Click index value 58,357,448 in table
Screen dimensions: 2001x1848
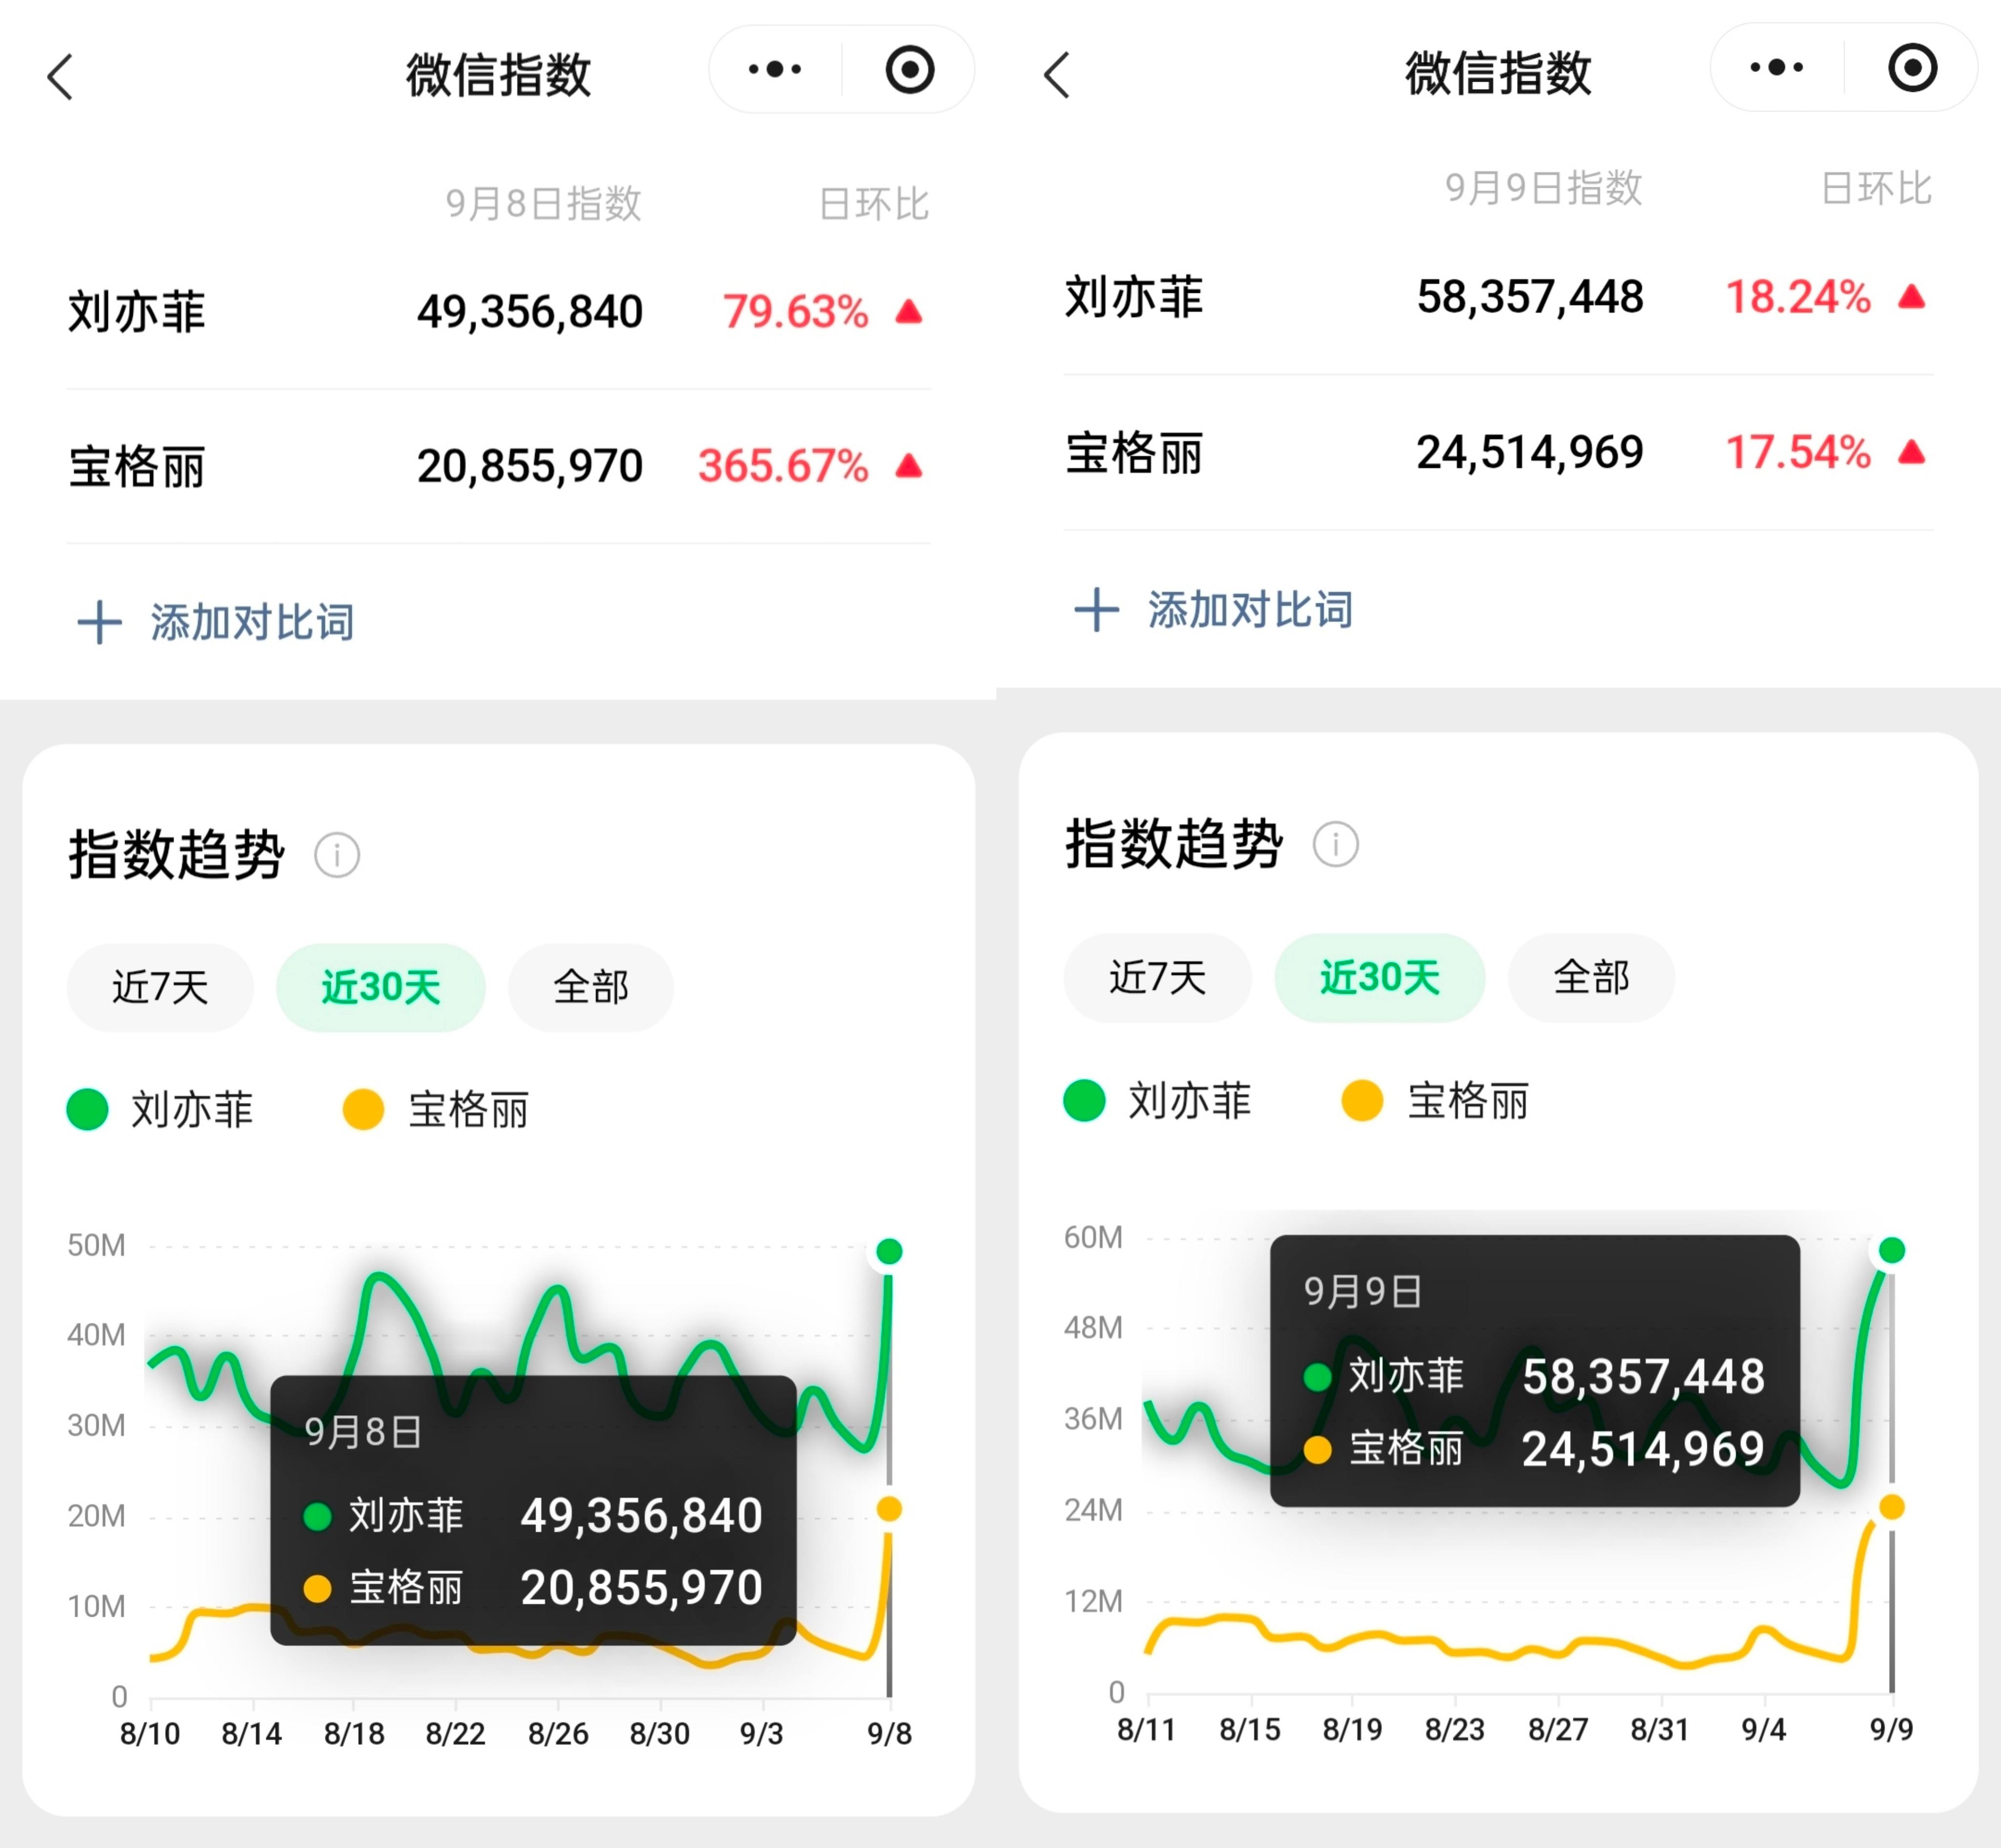(1530, 297)
